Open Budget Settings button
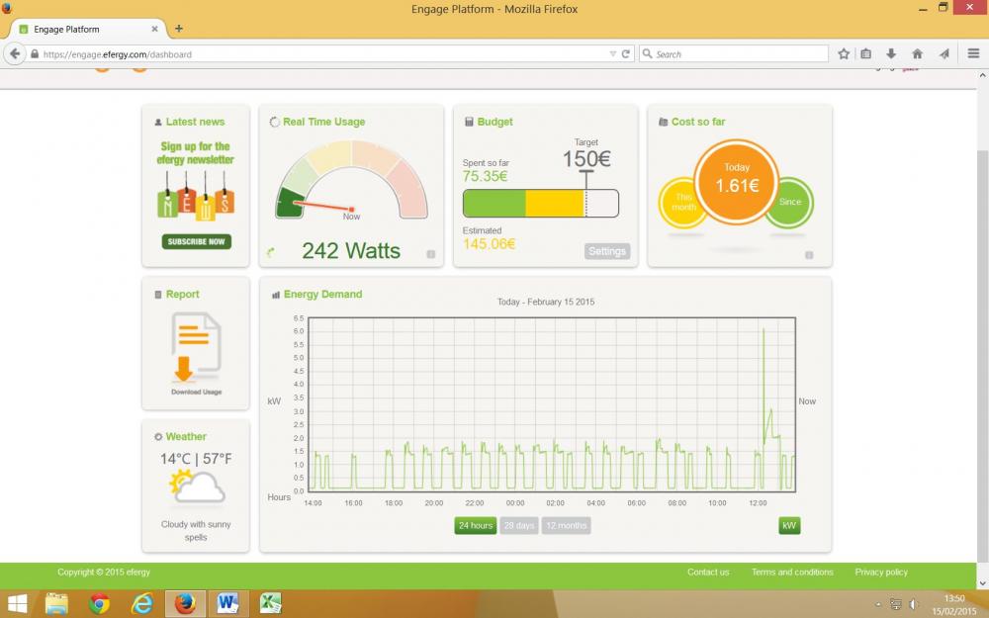Screen dimensions: 989x618 (607, 251)
